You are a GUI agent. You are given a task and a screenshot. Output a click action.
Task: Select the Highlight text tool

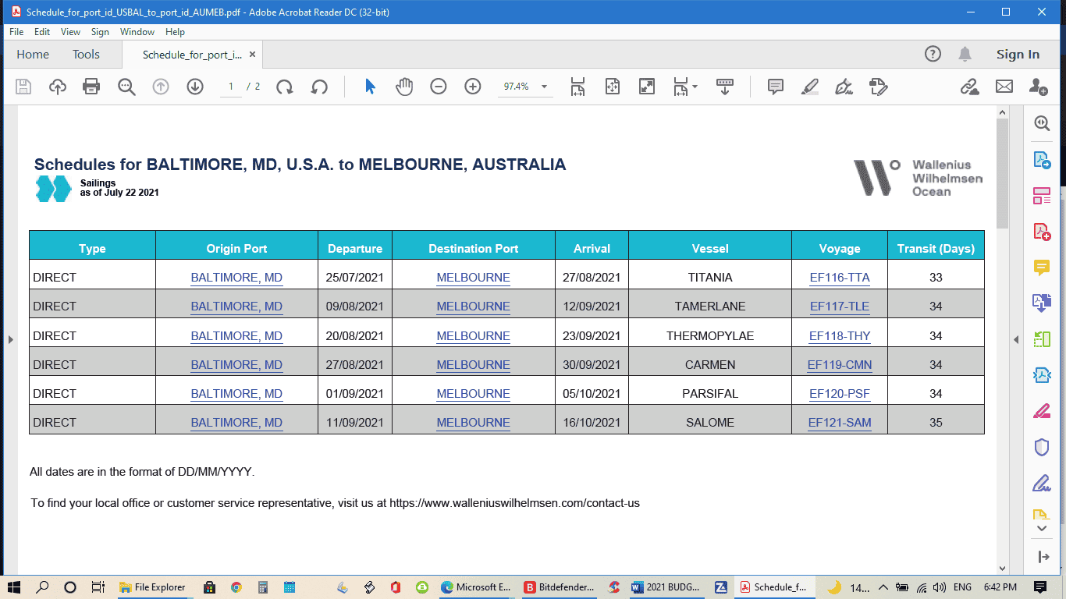pyautogui.click(x=810, y=87)
